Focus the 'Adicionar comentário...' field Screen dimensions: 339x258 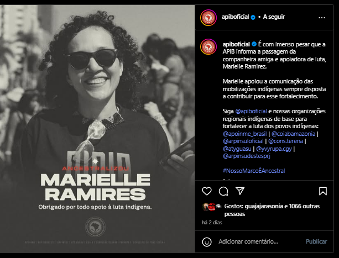tap(248, 241)
